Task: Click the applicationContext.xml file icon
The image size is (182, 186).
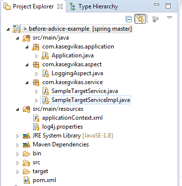Action: point(36,118)
